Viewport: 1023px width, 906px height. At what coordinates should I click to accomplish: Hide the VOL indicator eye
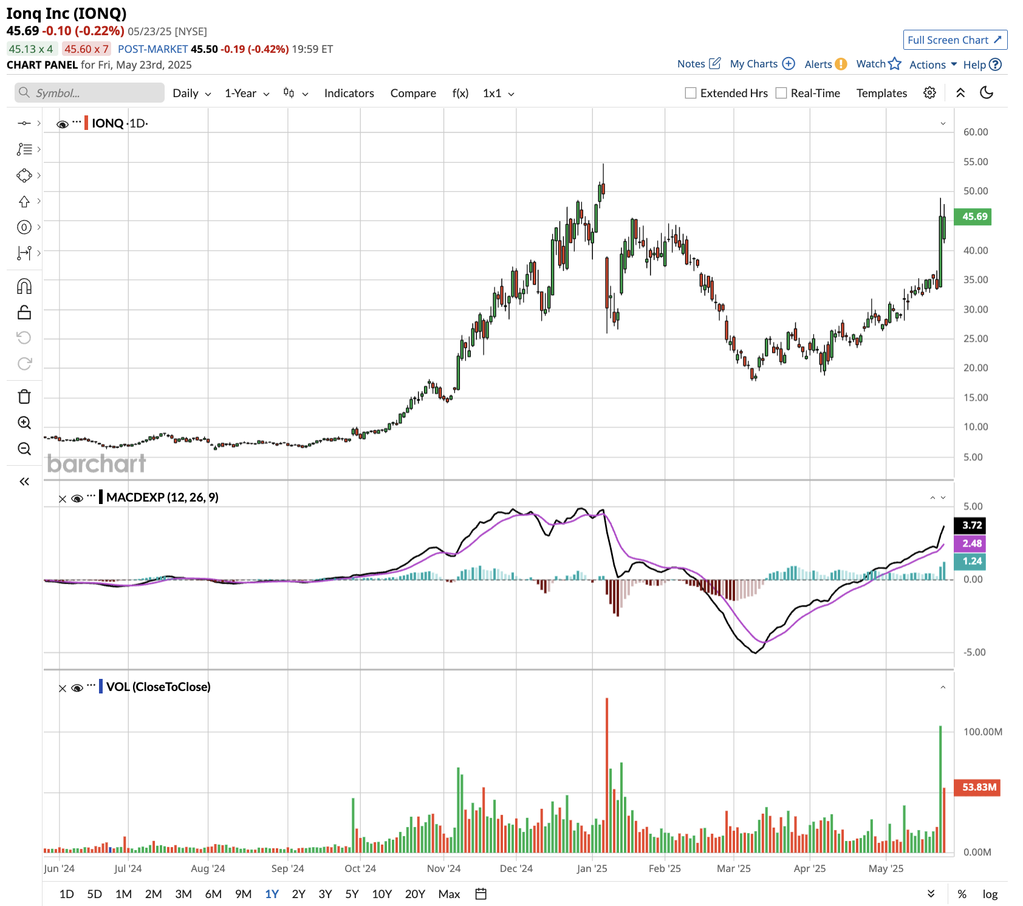(x=77, y=688)
